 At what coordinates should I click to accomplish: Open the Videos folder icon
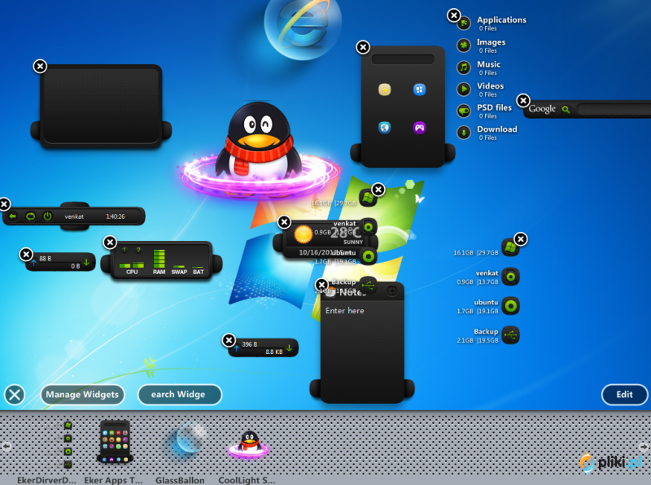pyautogui.click(x=464, y=89)
